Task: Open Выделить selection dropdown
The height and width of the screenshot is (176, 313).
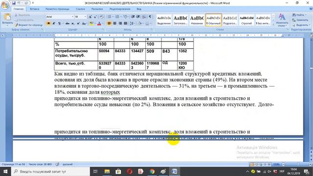Action: (x=301, y=25)
